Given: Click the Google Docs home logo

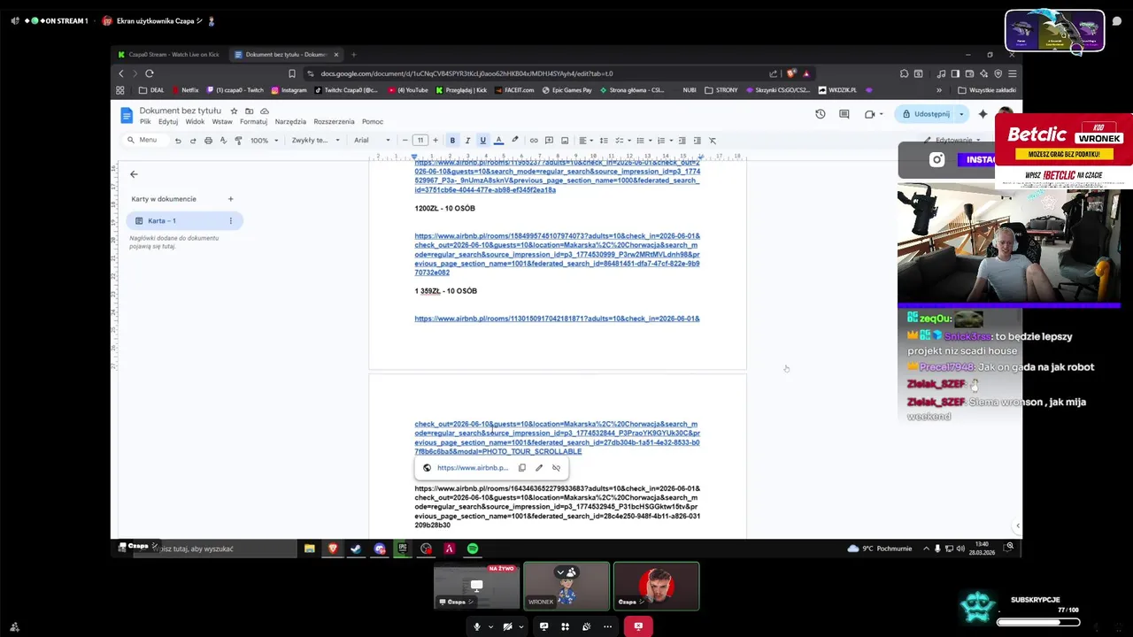Looking at the screenshot, I should click(x=127, y=115).
